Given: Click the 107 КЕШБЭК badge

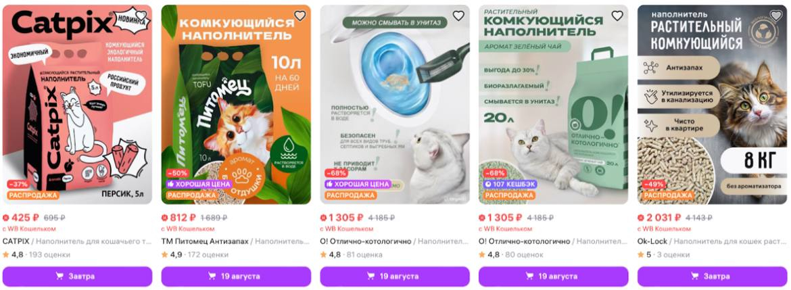Looking at the screenshot, I should point(510,184).
